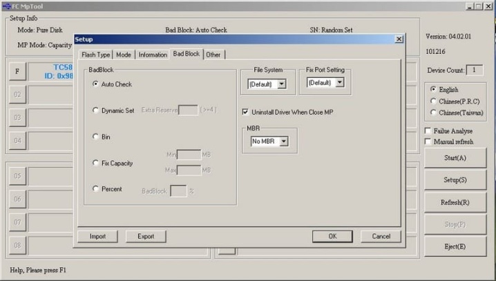
Task: Click the Import button
Action: pos(97,236)
